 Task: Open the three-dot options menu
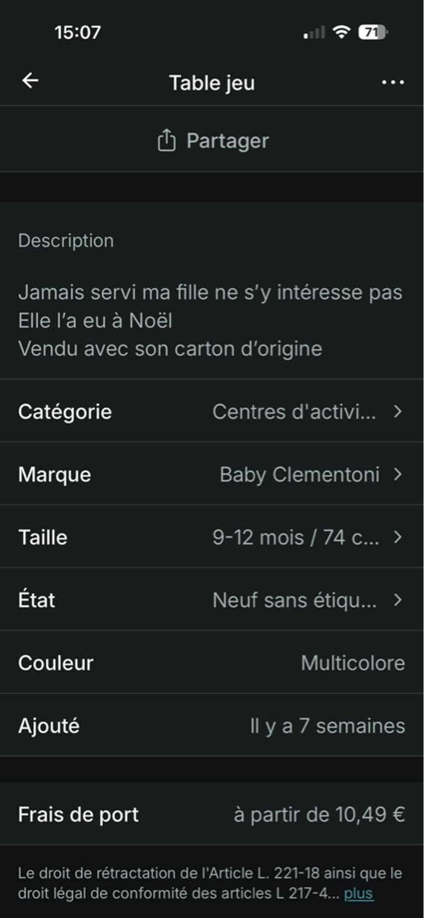coord(394,82)
